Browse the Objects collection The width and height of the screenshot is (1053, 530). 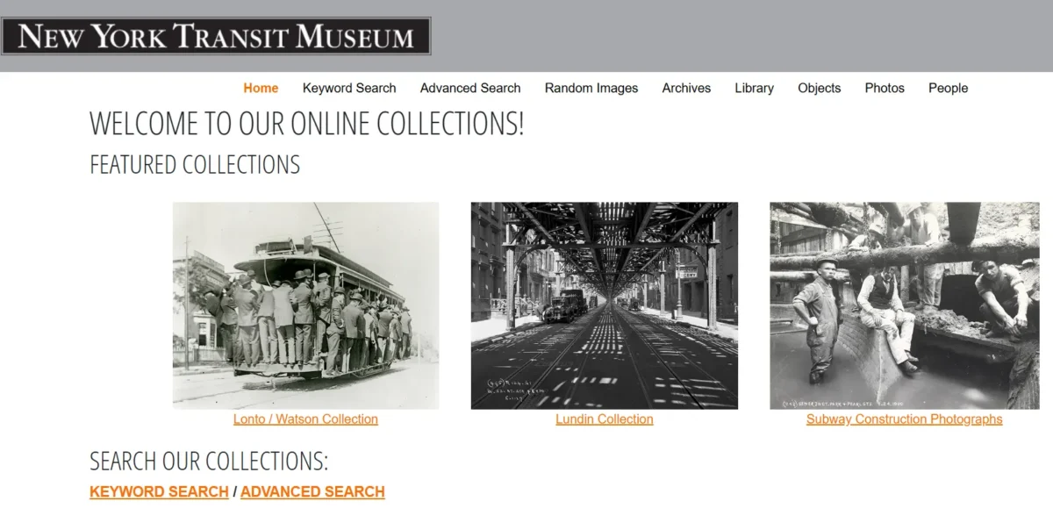pyautogui.click(x=819, y=88)
